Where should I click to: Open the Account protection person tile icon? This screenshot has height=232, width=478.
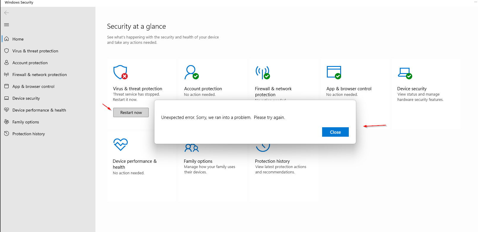click(191, 72)
